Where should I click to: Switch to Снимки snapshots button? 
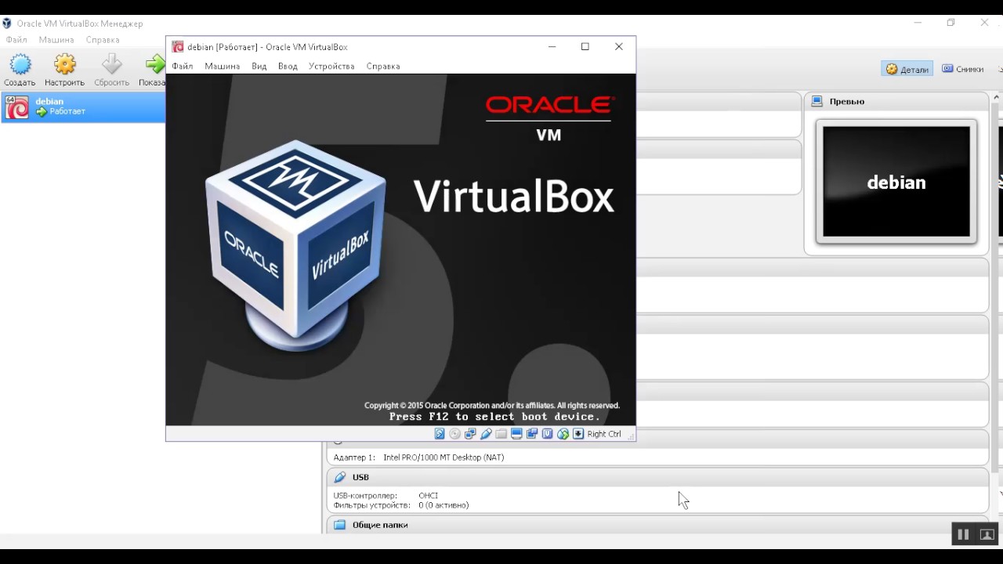[963, 69]
